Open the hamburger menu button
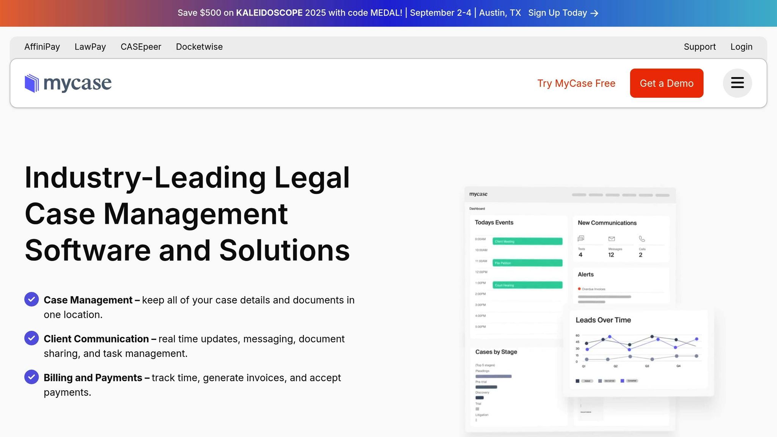This screenshot has height=437, width=777. tap(737, 83)
